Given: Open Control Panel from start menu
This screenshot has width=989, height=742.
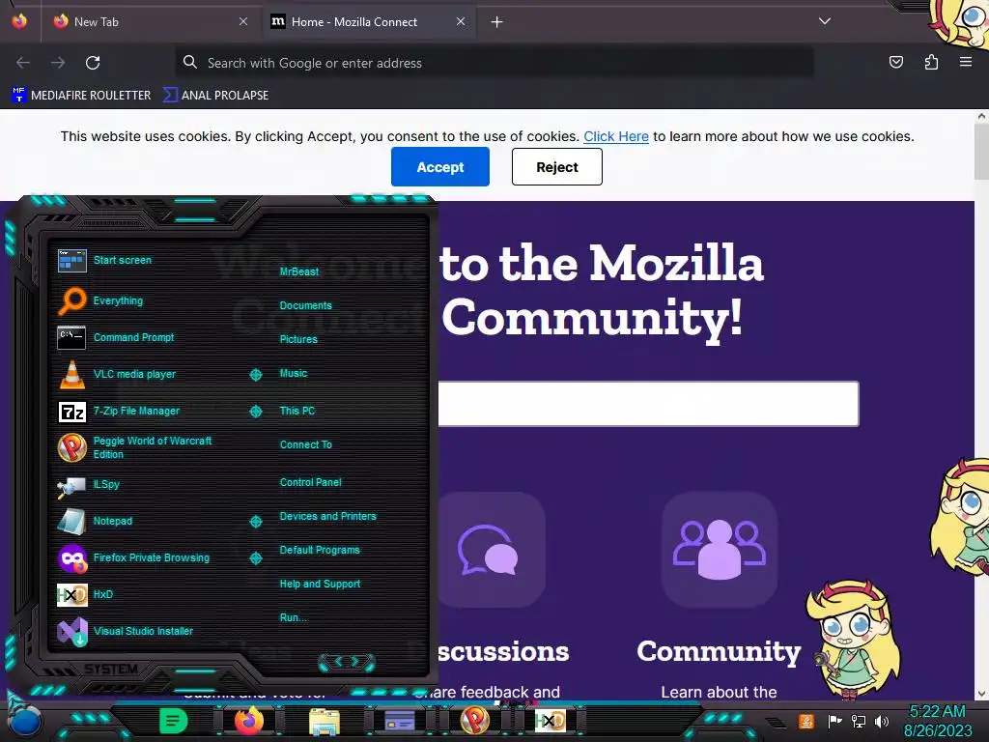Looking at the screenshot, I should 310,482.
